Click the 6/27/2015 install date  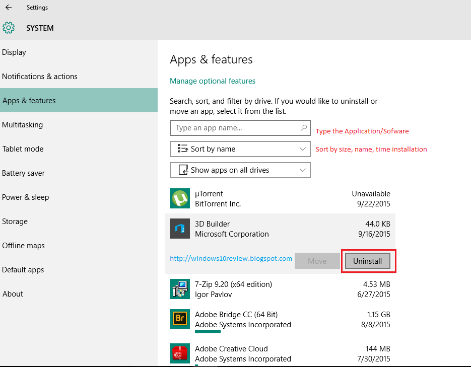pyautogui.click(x=373, y=295)
